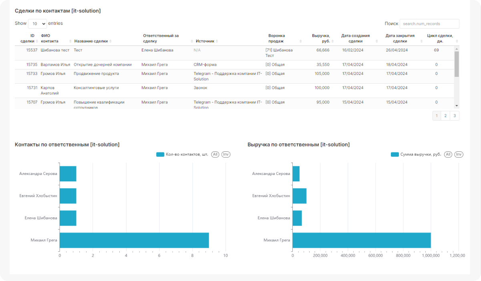Click Евгений Хлобыстин bar in contacts chart
The image size is (481, 281).
[68, 196]
